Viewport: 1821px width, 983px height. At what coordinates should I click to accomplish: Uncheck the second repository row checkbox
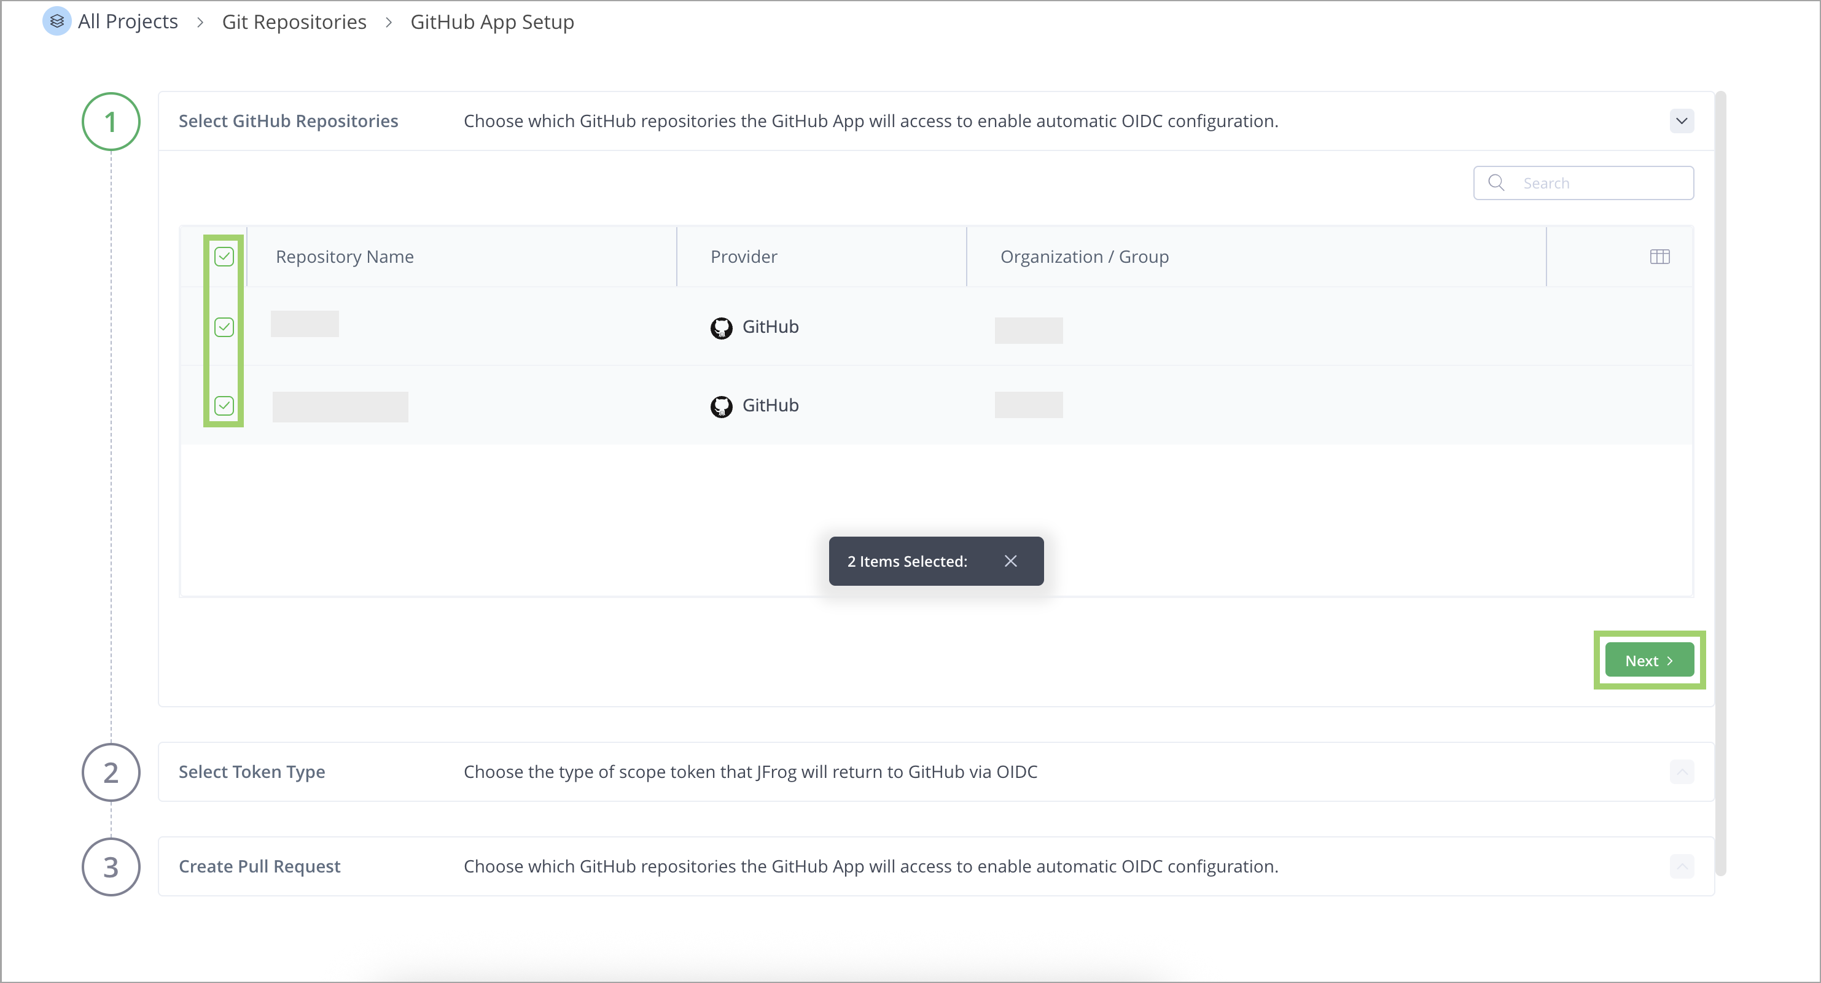[224, 406]
